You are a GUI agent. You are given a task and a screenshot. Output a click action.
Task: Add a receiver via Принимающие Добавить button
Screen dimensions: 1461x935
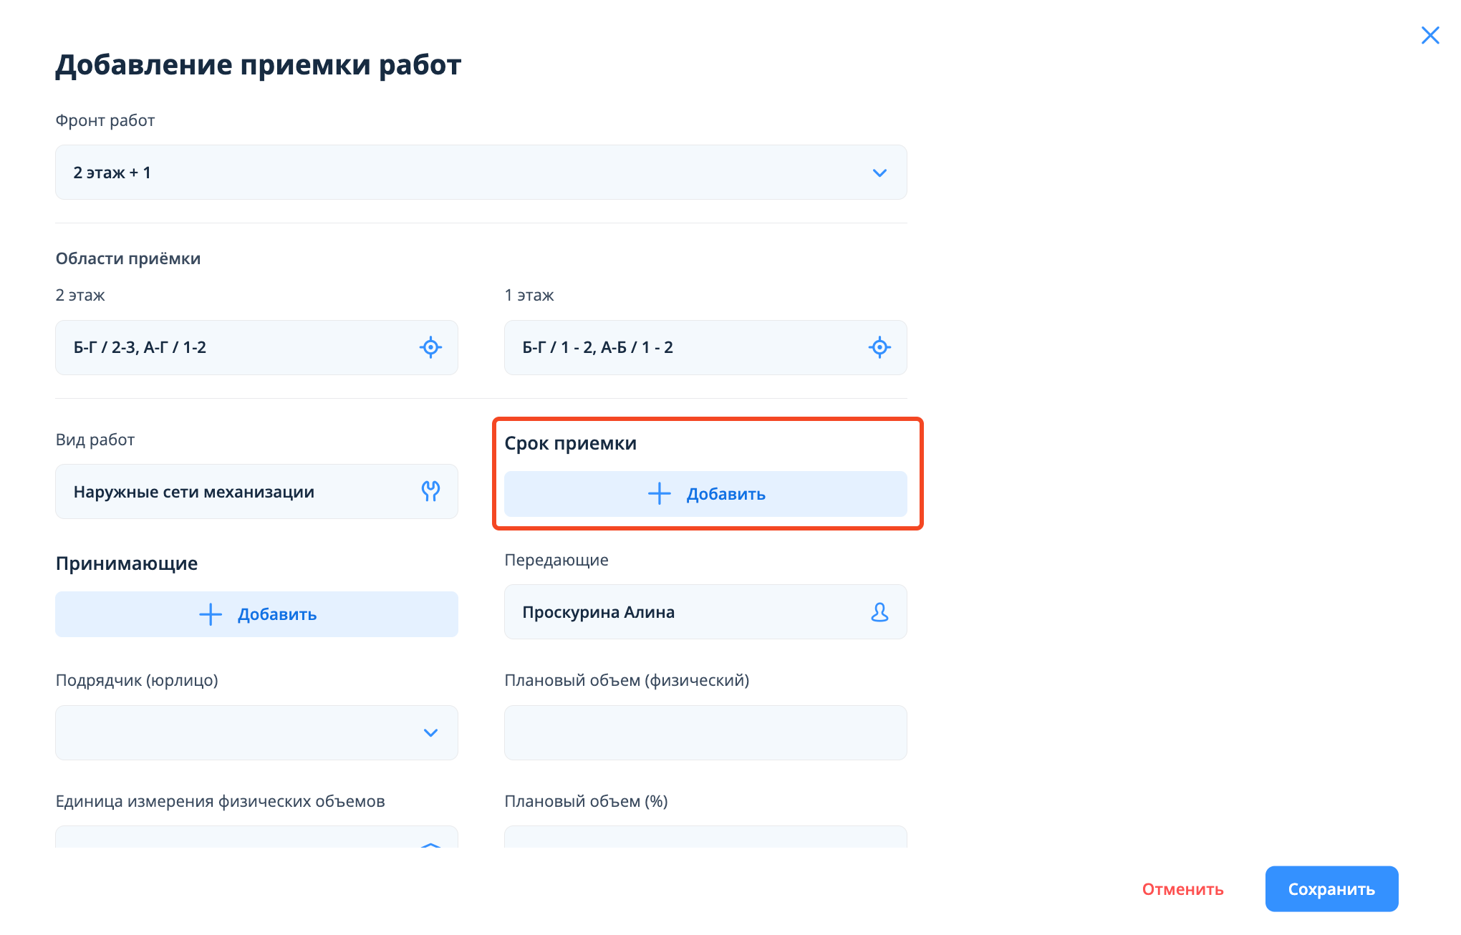tap(276, 614)
